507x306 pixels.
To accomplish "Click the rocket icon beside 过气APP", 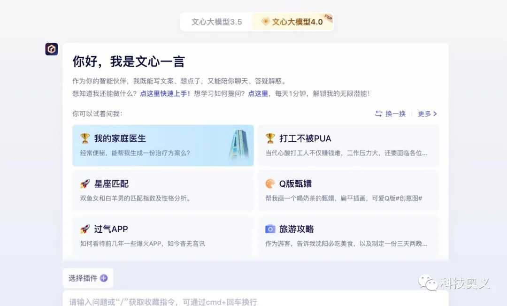I will (85, 229).
